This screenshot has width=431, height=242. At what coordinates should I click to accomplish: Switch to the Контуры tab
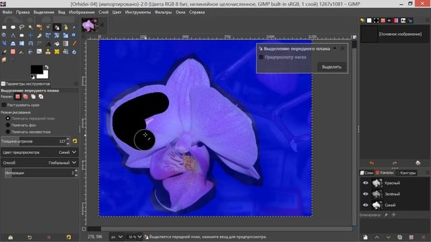pyautogui.click(x=406, y=173)
